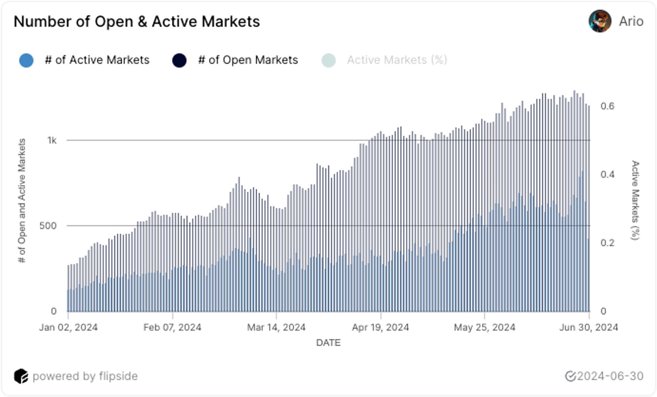Click the 'DATE' x-axis title
This screenshot has width=657, height=397.
click(328, 343)
